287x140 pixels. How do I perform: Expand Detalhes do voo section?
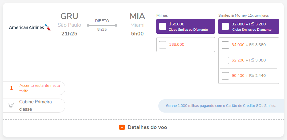143,127
